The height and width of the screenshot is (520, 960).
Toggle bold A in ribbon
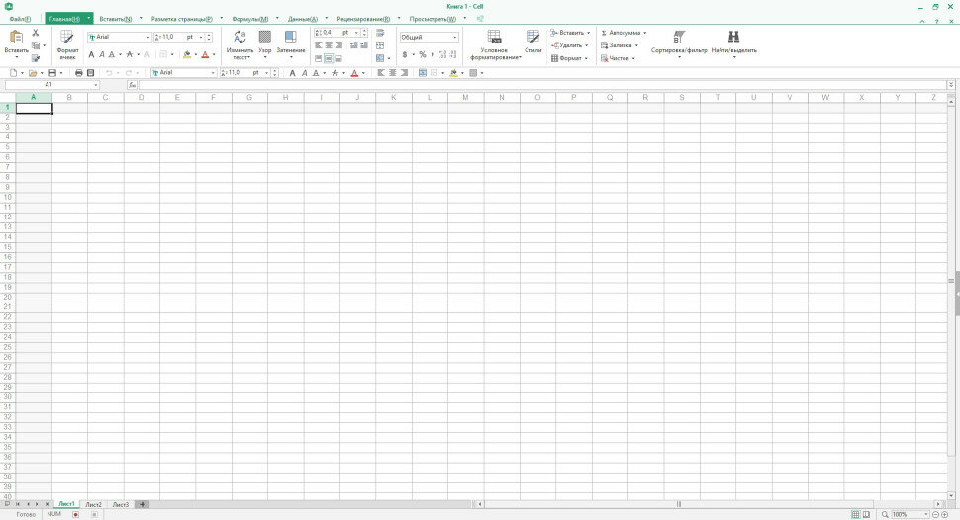click(91, 55)
